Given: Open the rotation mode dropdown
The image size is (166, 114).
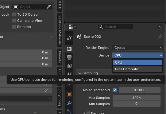Looking at the screenshot, I should (26, 99).
